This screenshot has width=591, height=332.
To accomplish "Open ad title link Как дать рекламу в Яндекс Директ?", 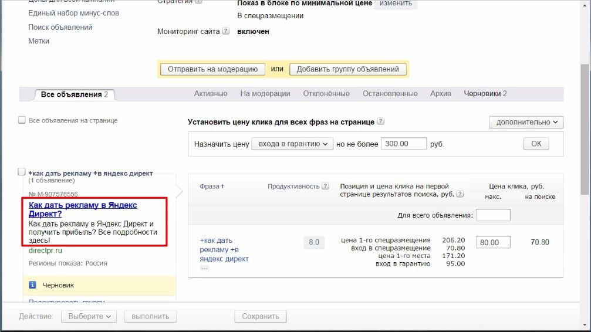I will (83, 209).
